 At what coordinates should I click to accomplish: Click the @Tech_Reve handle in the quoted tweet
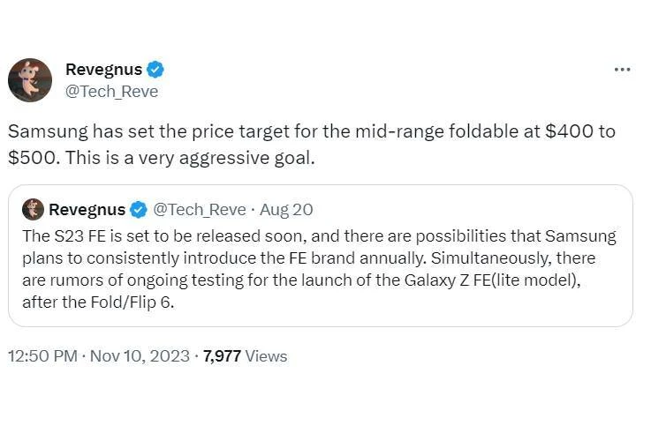200,210
